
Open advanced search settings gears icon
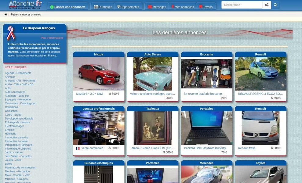coord(267,5)
